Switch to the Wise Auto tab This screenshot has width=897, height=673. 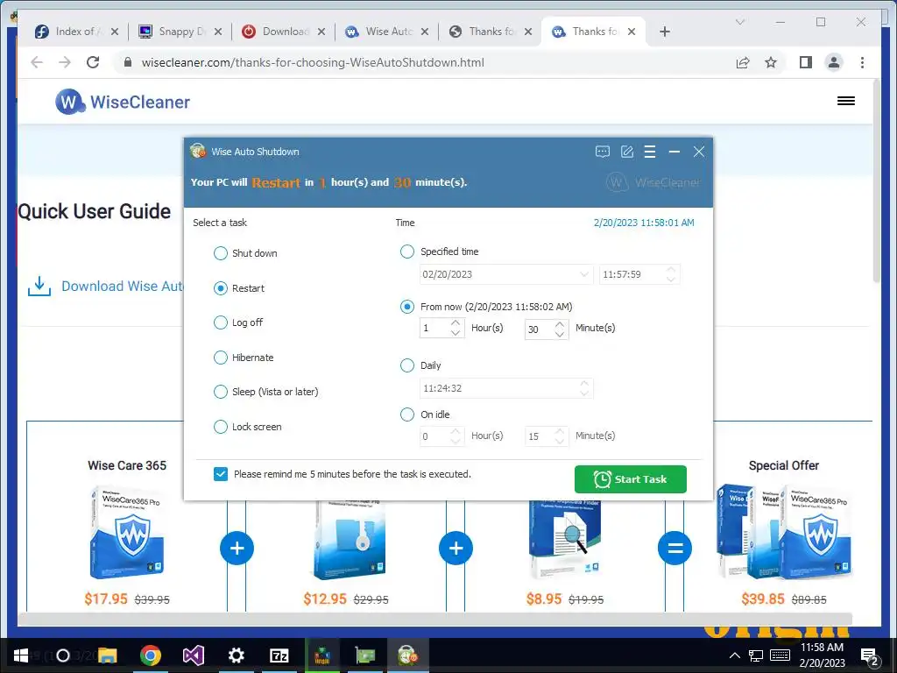386,32
